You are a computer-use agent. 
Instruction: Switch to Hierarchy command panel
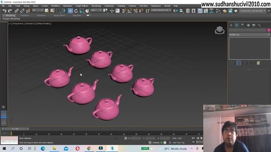[x=242, y=25]
